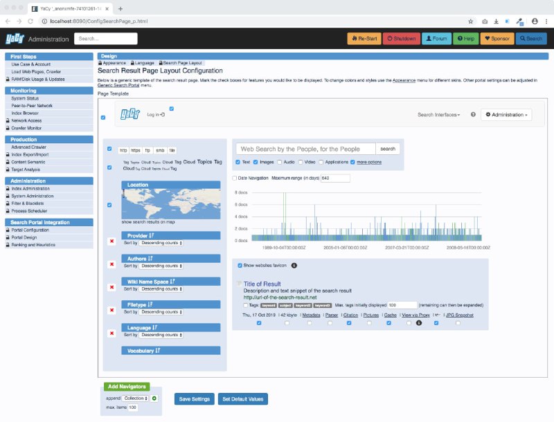Remove the Filetype navigator with red X
The image size is (554, 422).
click(111, 310)
